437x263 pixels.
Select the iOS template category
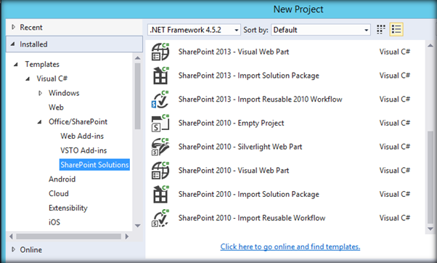pyautogui.click(x=54, y=222)
